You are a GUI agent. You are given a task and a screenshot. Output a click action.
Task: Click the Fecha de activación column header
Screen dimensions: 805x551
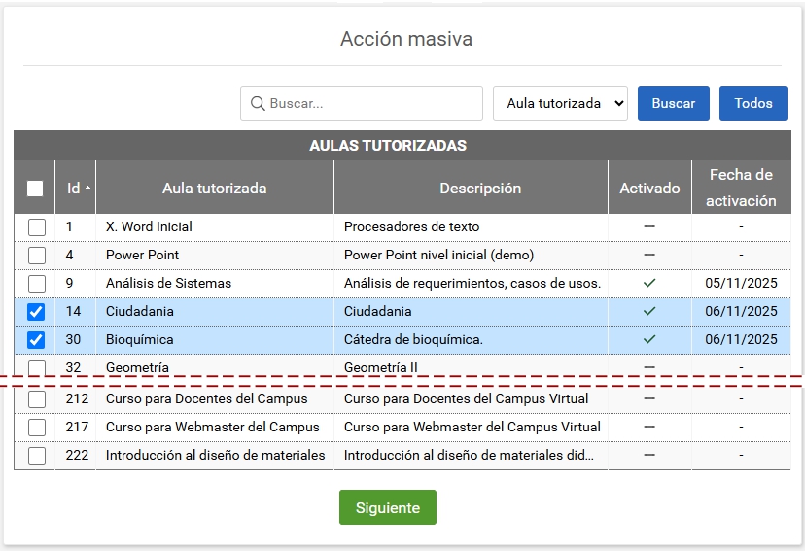(x=741, y=188)
